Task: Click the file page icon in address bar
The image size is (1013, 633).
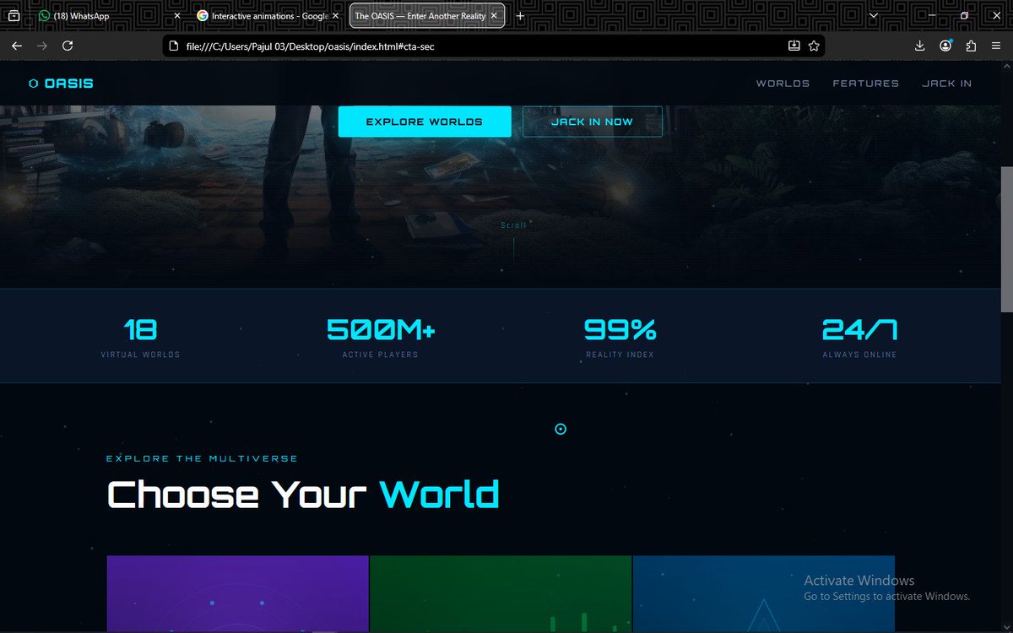Action: (175, 46)
